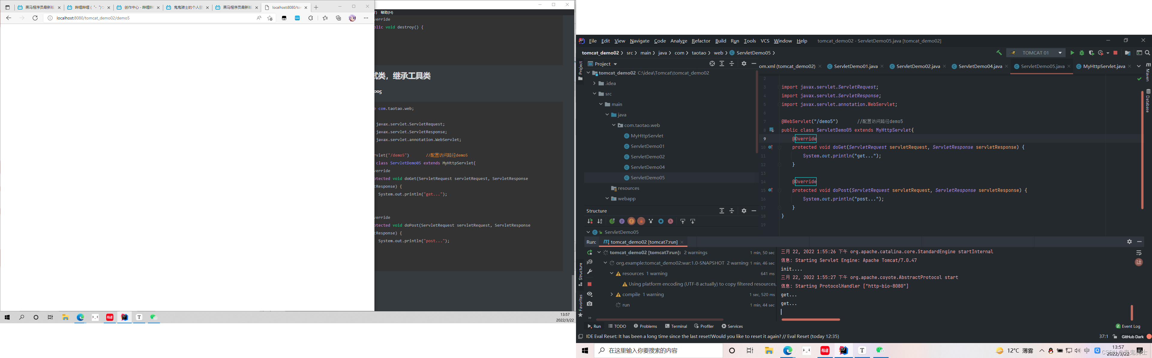Stop the app with the red square in the top toolbar
This screenshot has height=358, width=1152.
click(1115, 53)
